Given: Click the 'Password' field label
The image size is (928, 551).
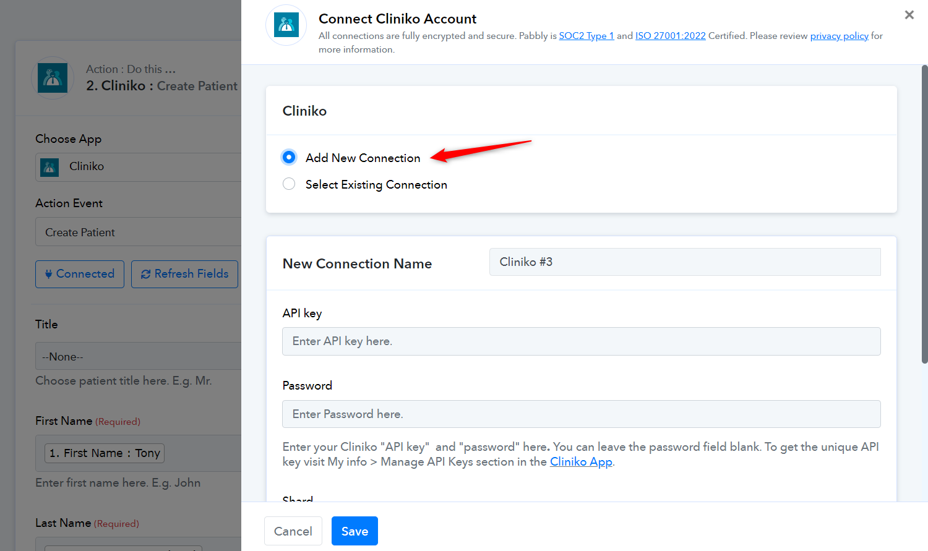Looking at the screenshot, I should point(307,385).
